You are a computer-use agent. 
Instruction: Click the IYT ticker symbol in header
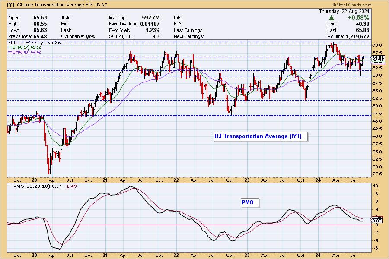[11, 5]
